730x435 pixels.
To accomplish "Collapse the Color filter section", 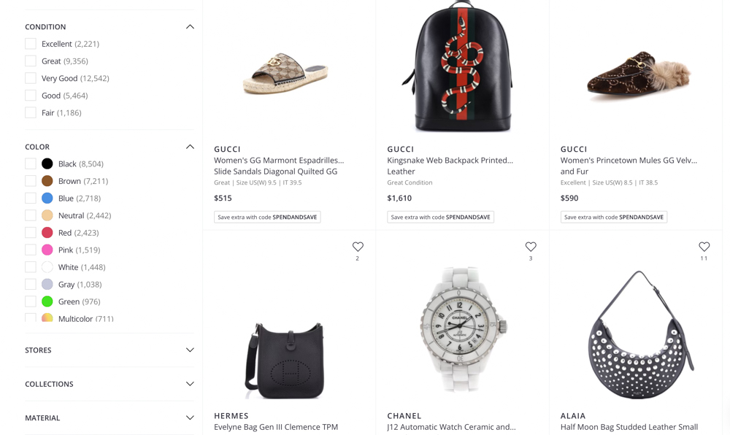I will coord(190,147).
